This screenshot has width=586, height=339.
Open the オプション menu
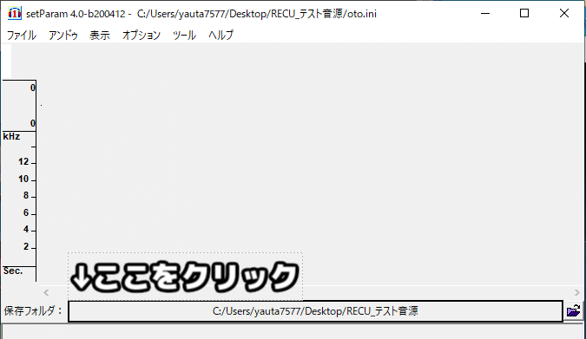pos(142,35)
